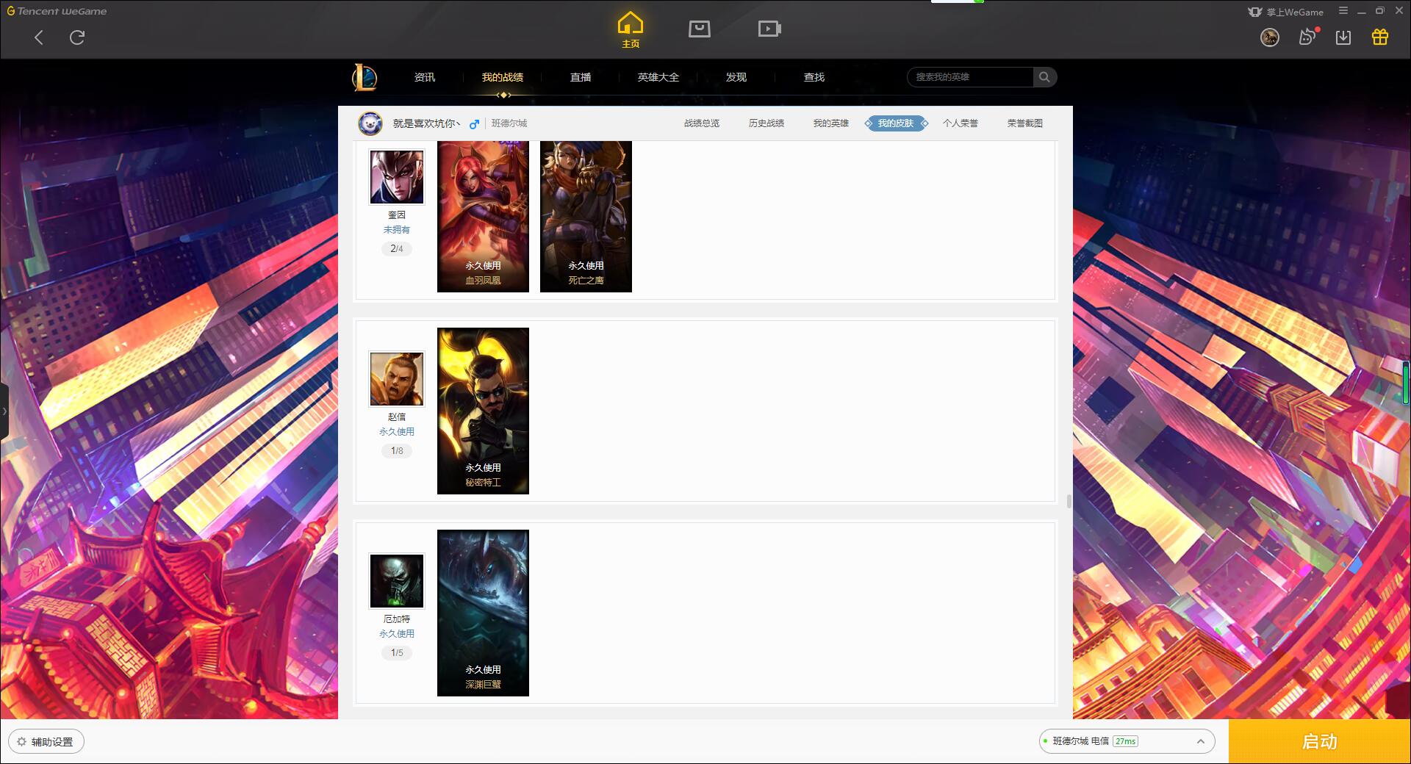Image resolution: width=1411 pixels, height=764 pixels.
Task: Click the 奎因 champion portrait
Action: pos(397,177)
